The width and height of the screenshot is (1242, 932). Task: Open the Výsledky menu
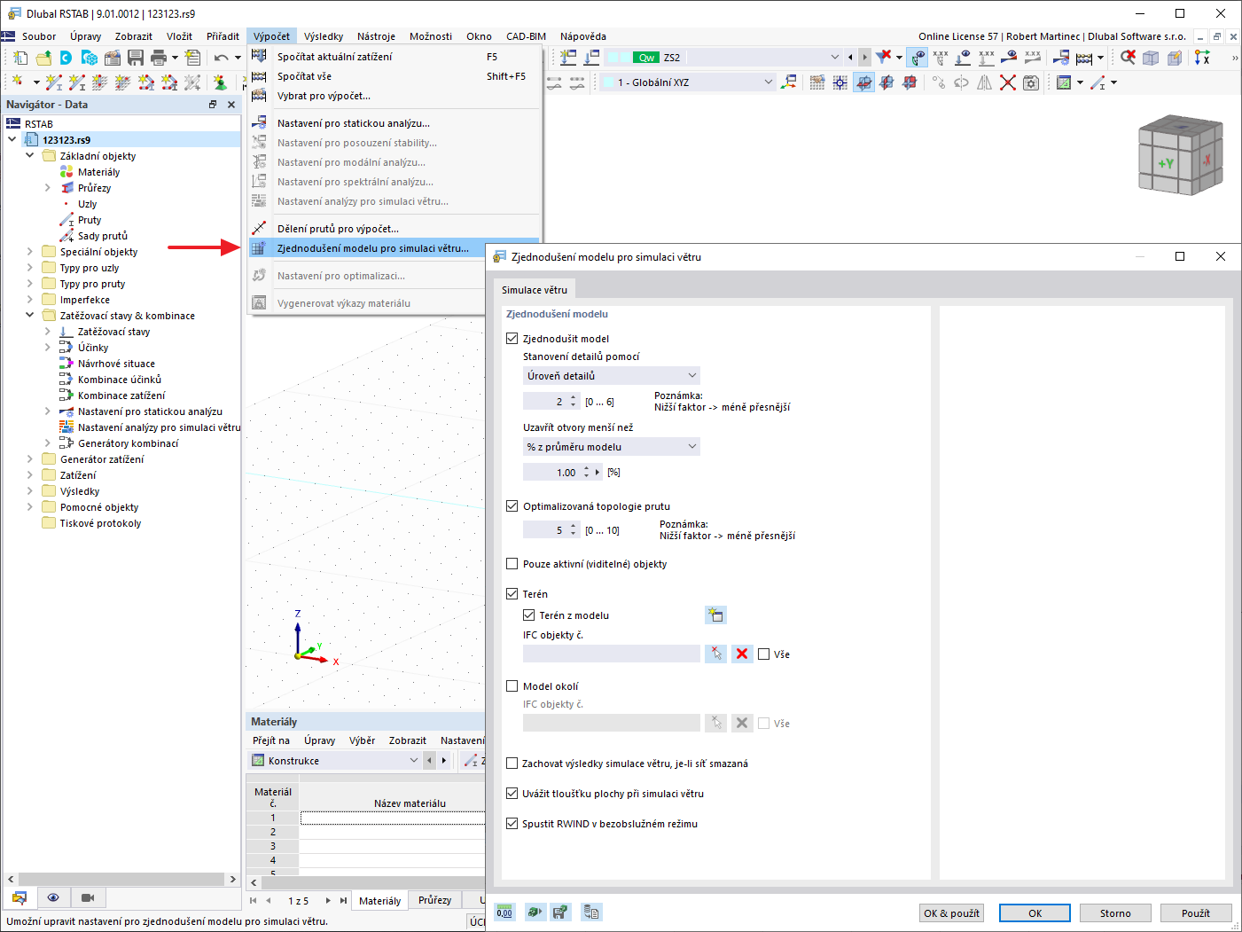324,35
